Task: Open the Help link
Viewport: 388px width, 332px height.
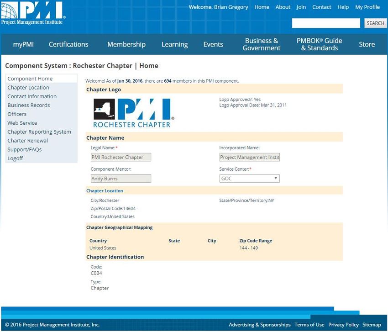Action: click(x=343, y=7)
